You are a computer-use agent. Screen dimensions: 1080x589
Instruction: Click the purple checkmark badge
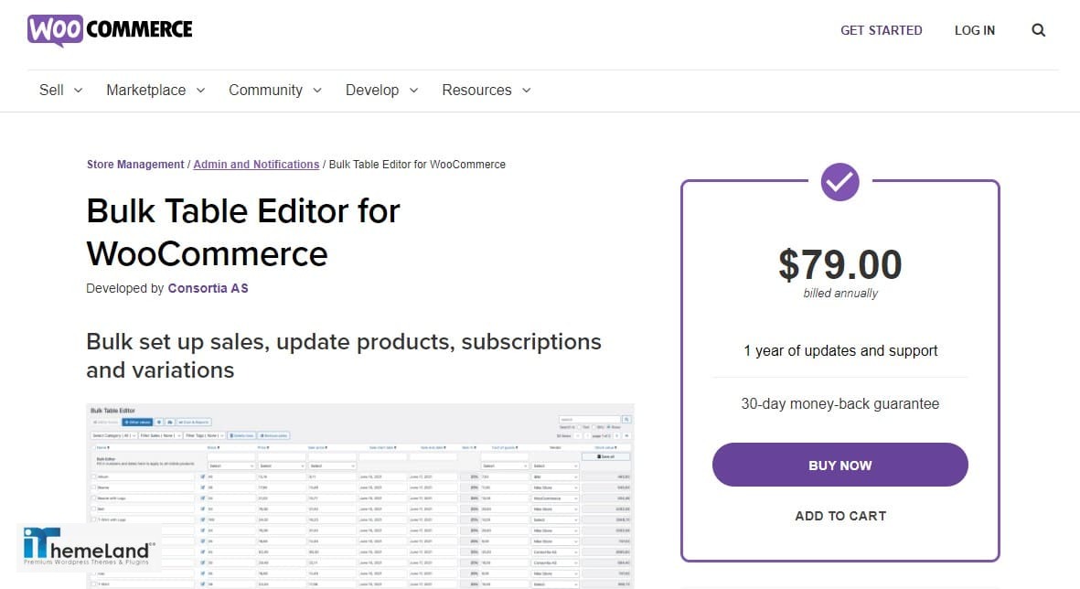click(839, 182)
